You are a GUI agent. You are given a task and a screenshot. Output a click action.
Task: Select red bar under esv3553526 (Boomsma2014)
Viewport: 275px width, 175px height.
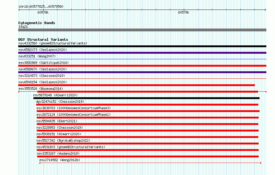coord(148,92)
